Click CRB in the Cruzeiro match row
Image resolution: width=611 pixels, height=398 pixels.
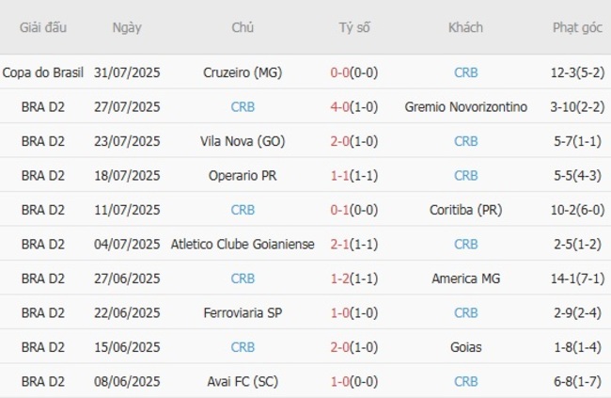pyautogui.click(x=465, y=72)
